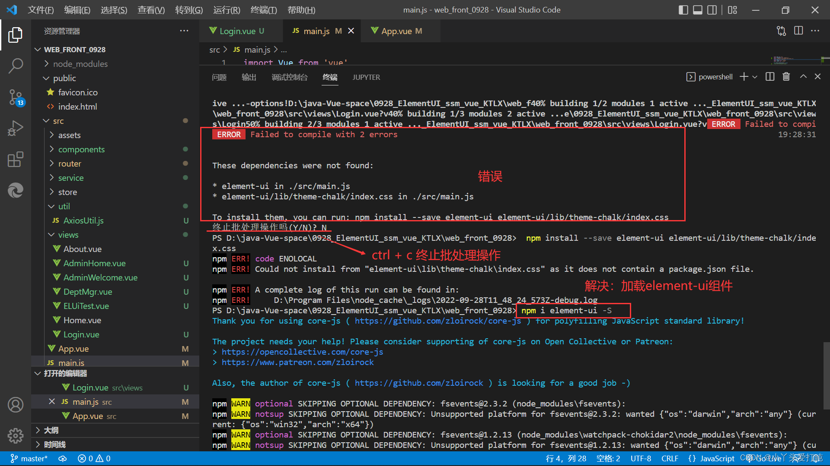
Task: Open favicon.ico in the explorer
Action: point(115,92)
